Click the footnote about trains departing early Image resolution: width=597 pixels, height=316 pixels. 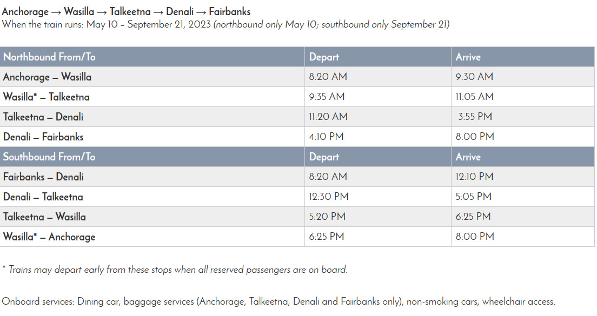pyautogui.click(x=175, y=270)
